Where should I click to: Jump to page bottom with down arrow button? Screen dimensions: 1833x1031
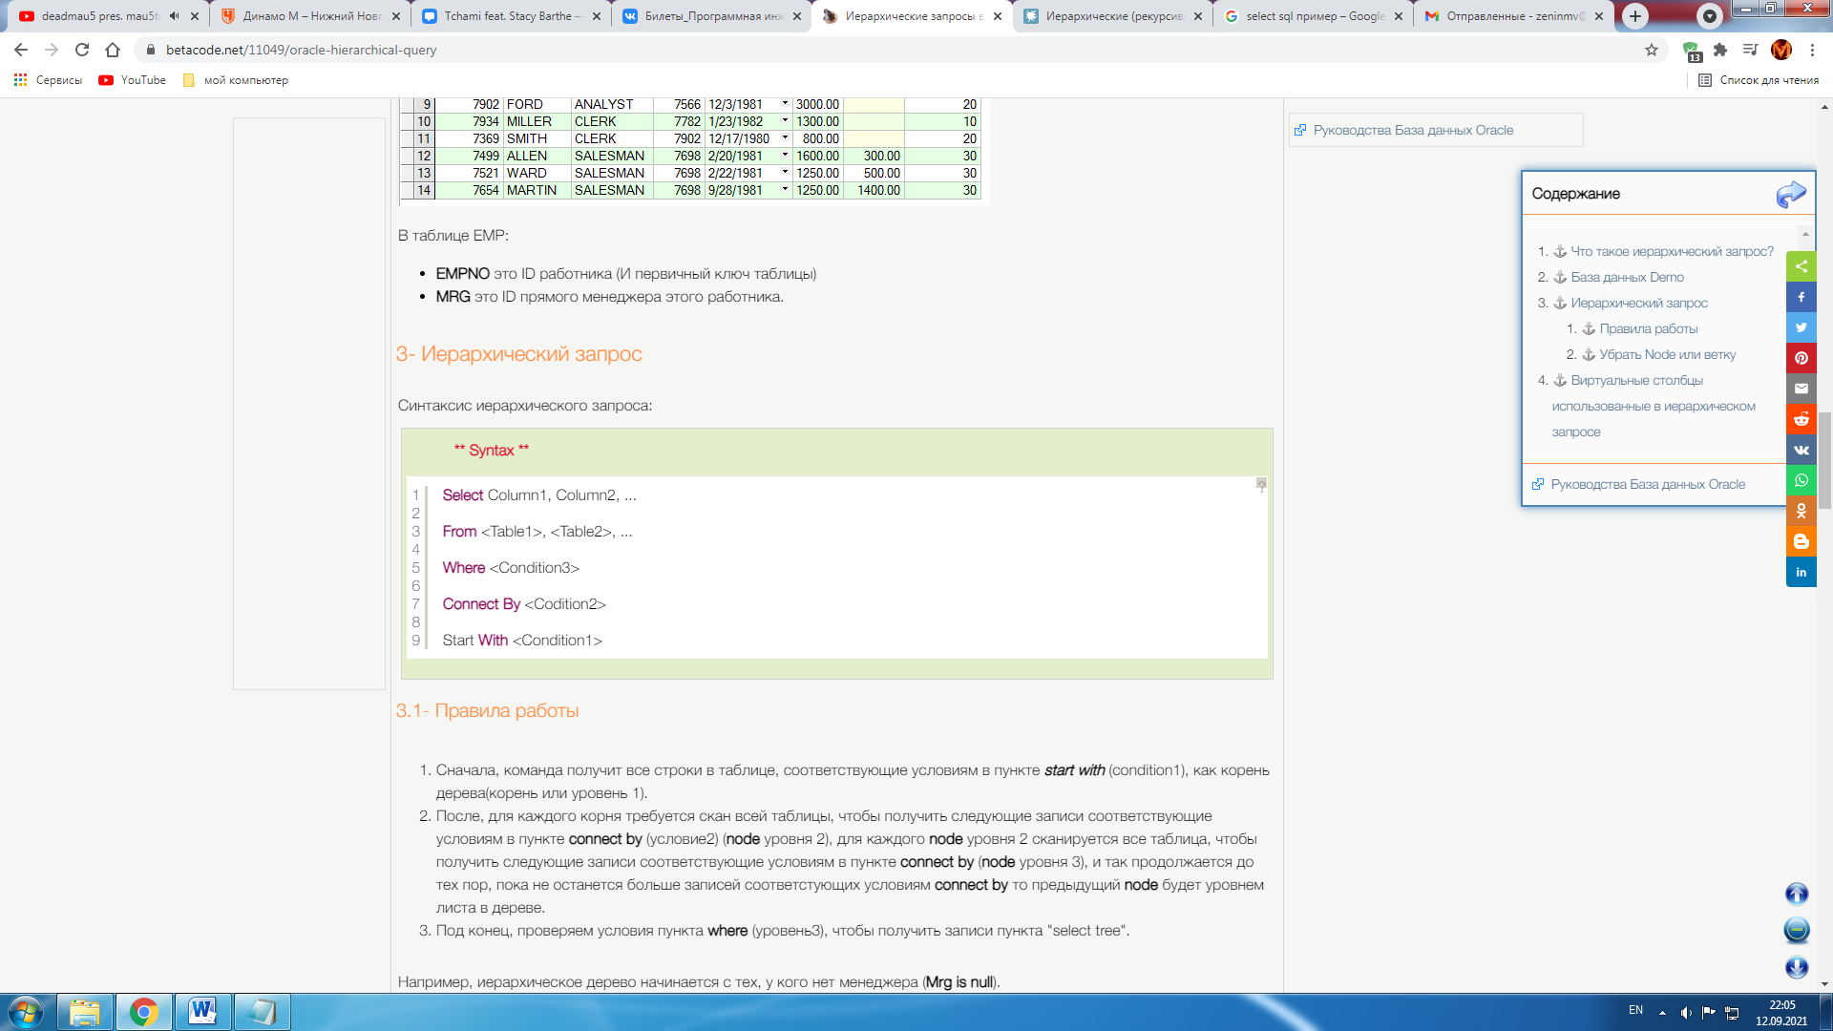click(x=1797, y=967)
